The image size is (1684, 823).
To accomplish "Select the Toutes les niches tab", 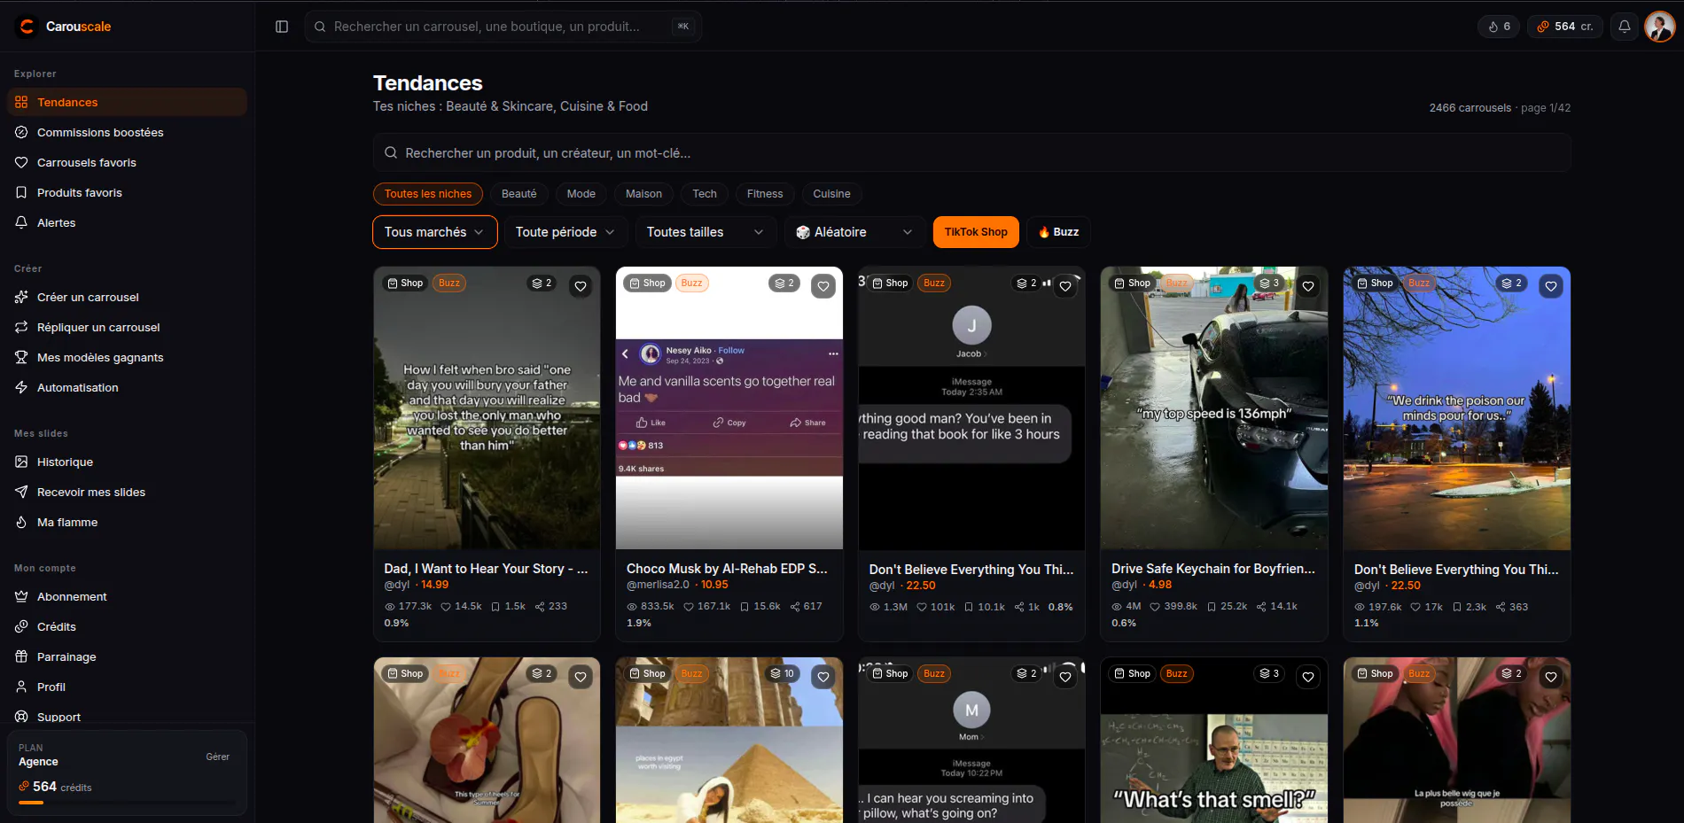I will [428, 194].
